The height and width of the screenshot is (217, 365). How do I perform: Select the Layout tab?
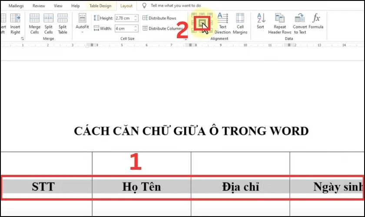(126, 6)
